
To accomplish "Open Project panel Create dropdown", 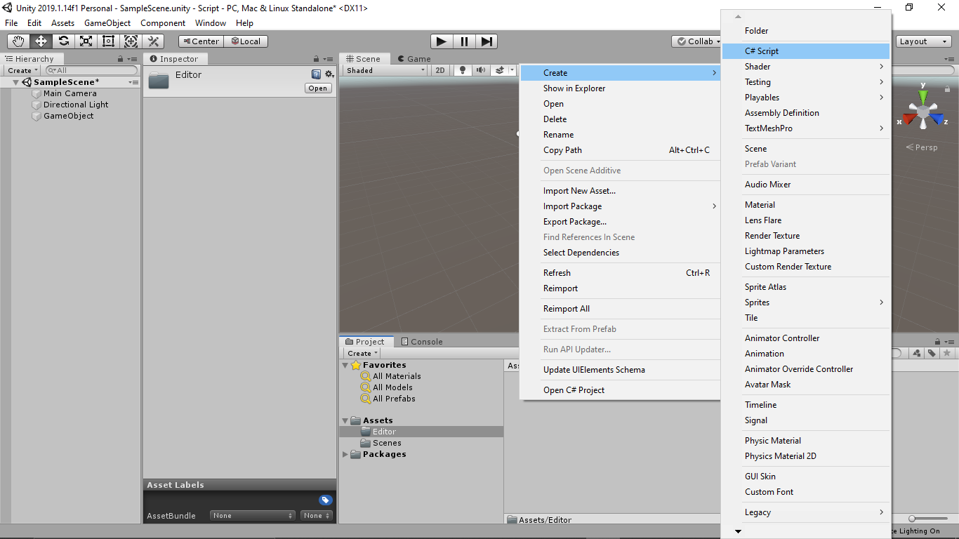I will 362,353.
